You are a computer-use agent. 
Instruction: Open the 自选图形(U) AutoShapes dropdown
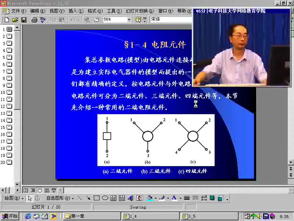pos(60,198)
